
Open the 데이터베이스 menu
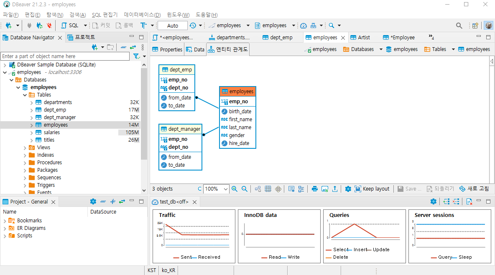(143, 15)
